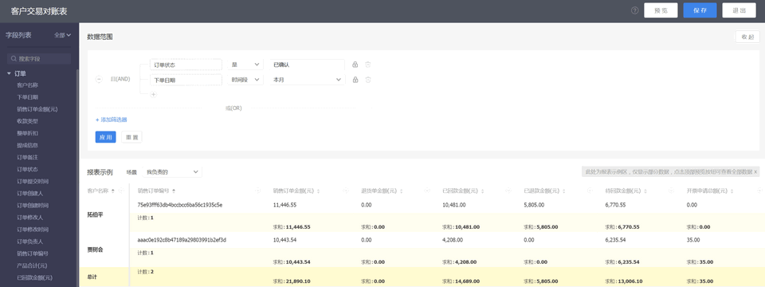Sort the 待回款金额(元) column
The width and height of the screenshot is (765, 287).
tap(646, 191)
